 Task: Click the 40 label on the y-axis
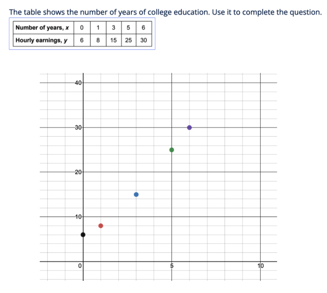coord(78,82)
